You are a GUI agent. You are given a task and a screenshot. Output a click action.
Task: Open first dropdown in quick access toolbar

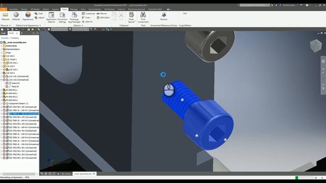point(60,29)
